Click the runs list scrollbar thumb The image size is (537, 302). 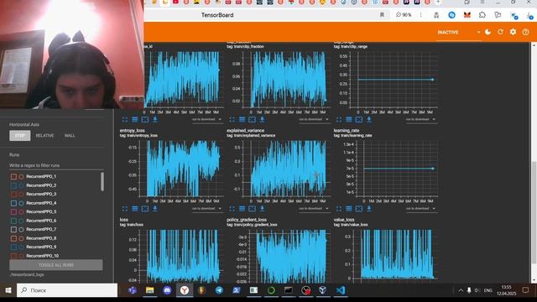click(x=102, y=182)
